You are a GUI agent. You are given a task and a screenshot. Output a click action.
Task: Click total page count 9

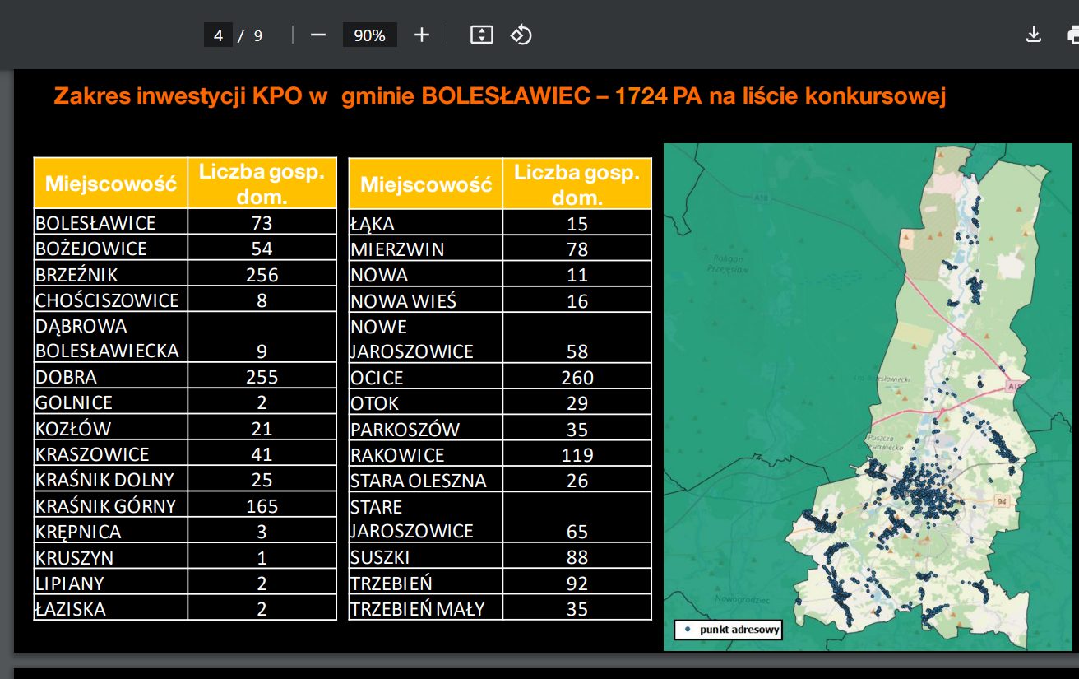258,35
